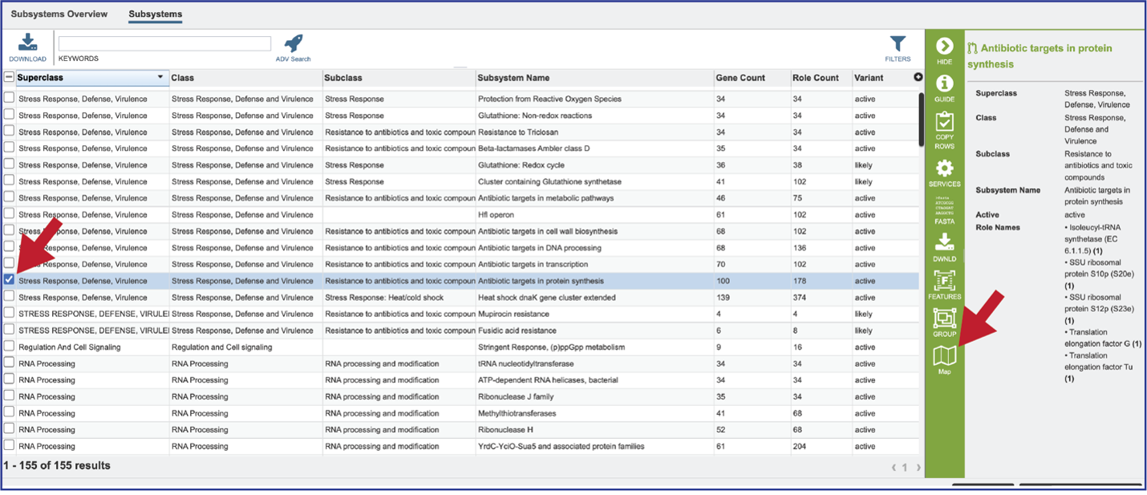
Task: Expand the column chooser plus button
Action: [918, 78]
